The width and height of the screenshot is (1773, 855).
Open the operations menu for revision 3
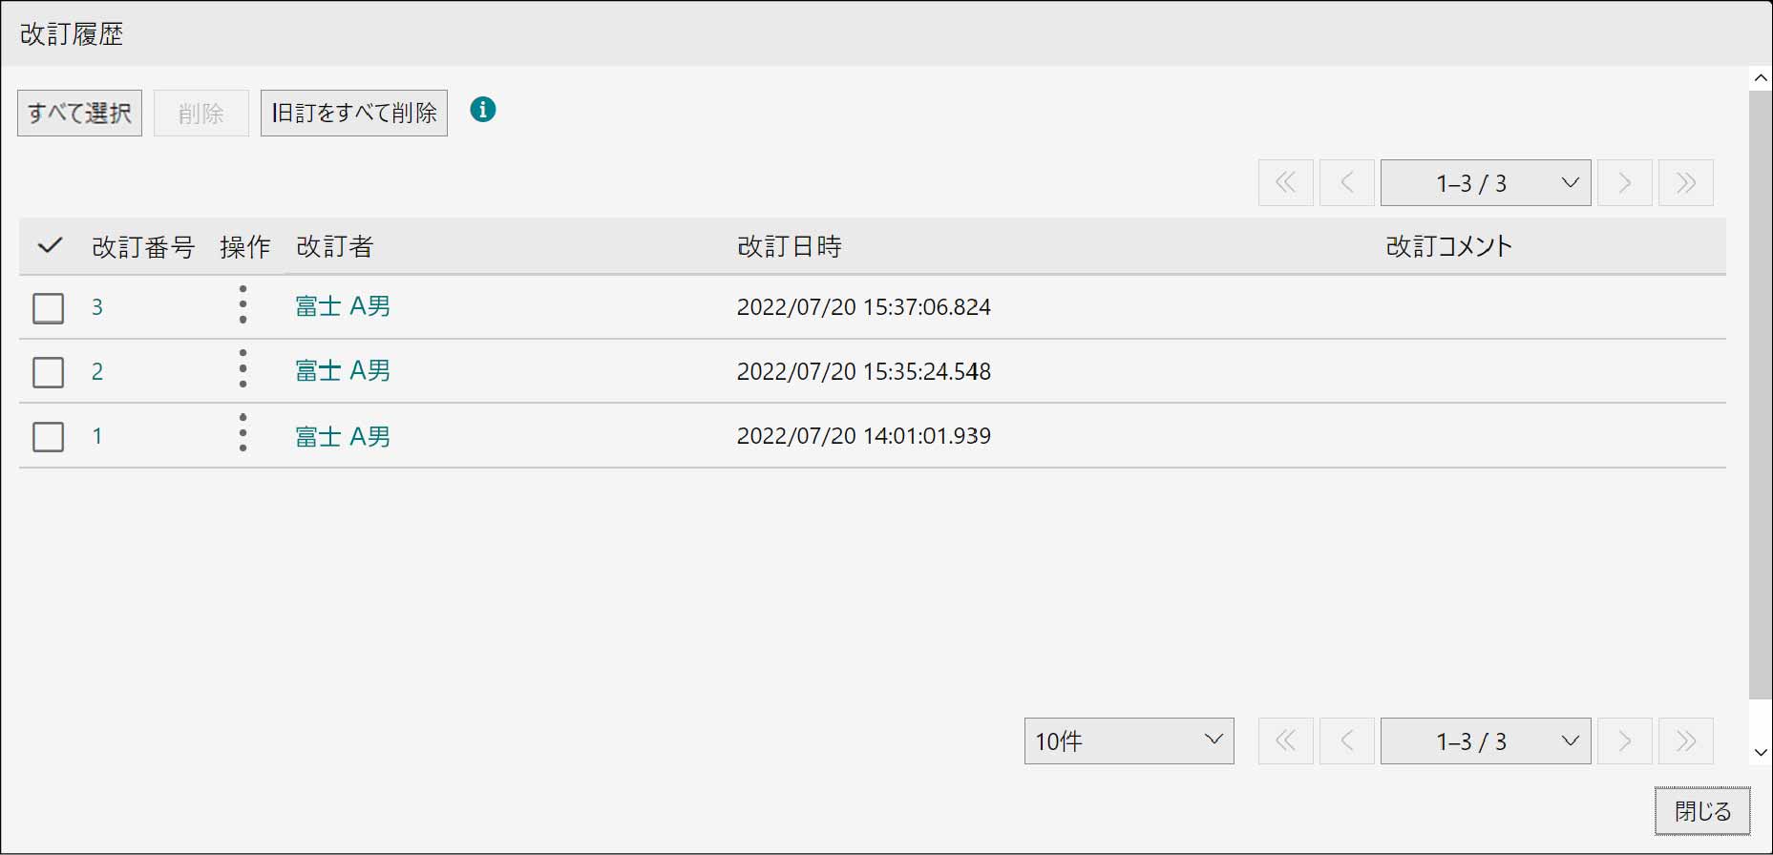(x=243, y=305)
